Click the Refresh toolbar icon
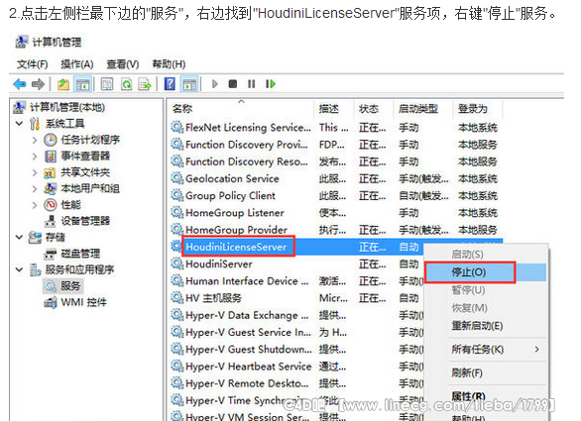The height and width of the screenshot is (422, 581). tap(126, 84)
